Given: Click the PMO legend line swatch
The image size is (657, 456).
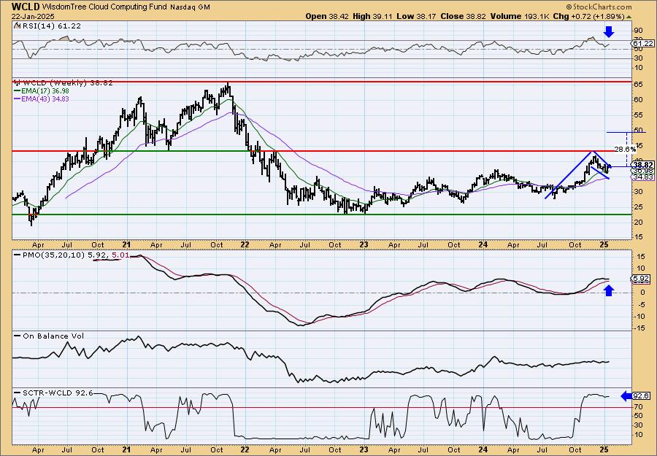Looking at the screenshot, I should [x=18, y=255].
